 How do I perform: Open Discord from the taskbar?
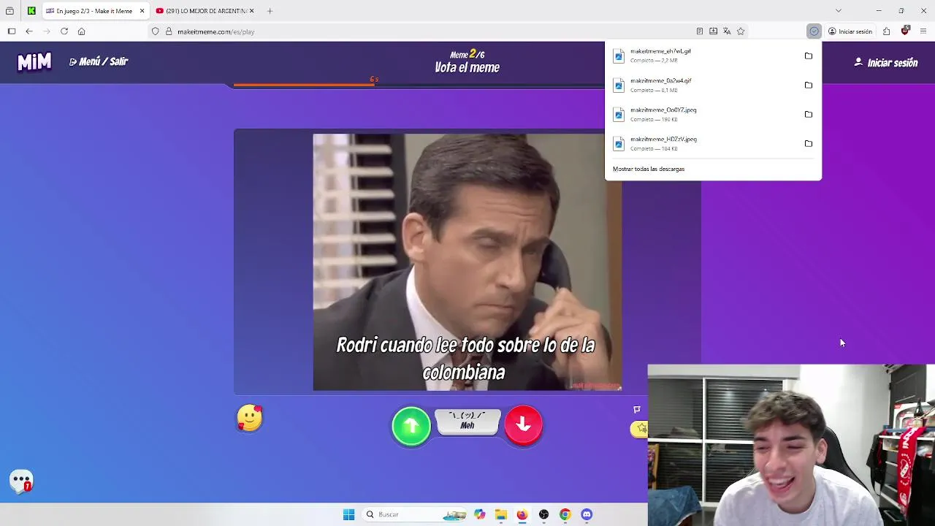coord(586,514)
